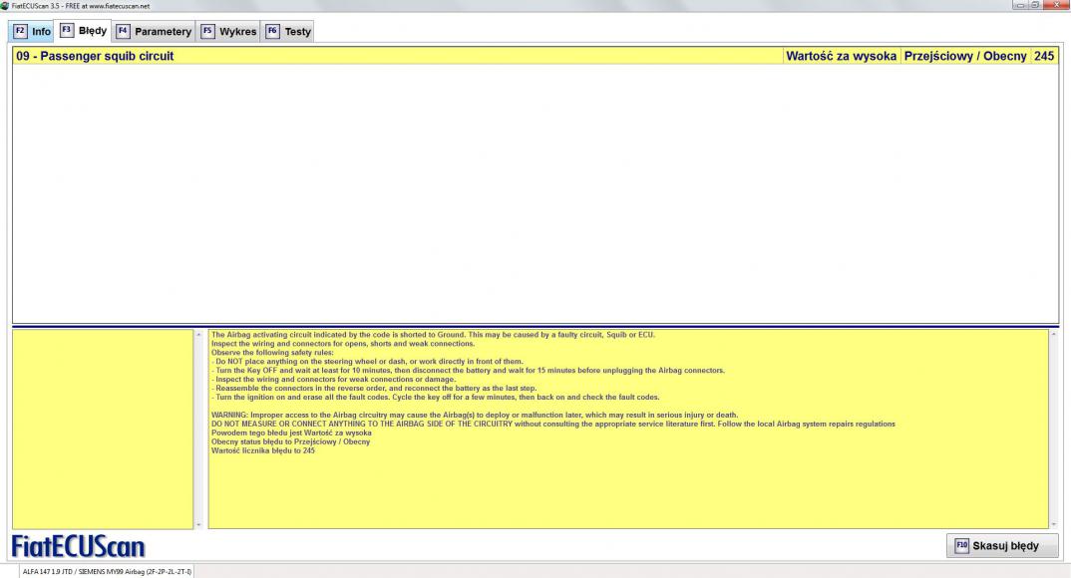
Task: Click the 'Turn the ignition on and erase' line
Action: [435, 398]
